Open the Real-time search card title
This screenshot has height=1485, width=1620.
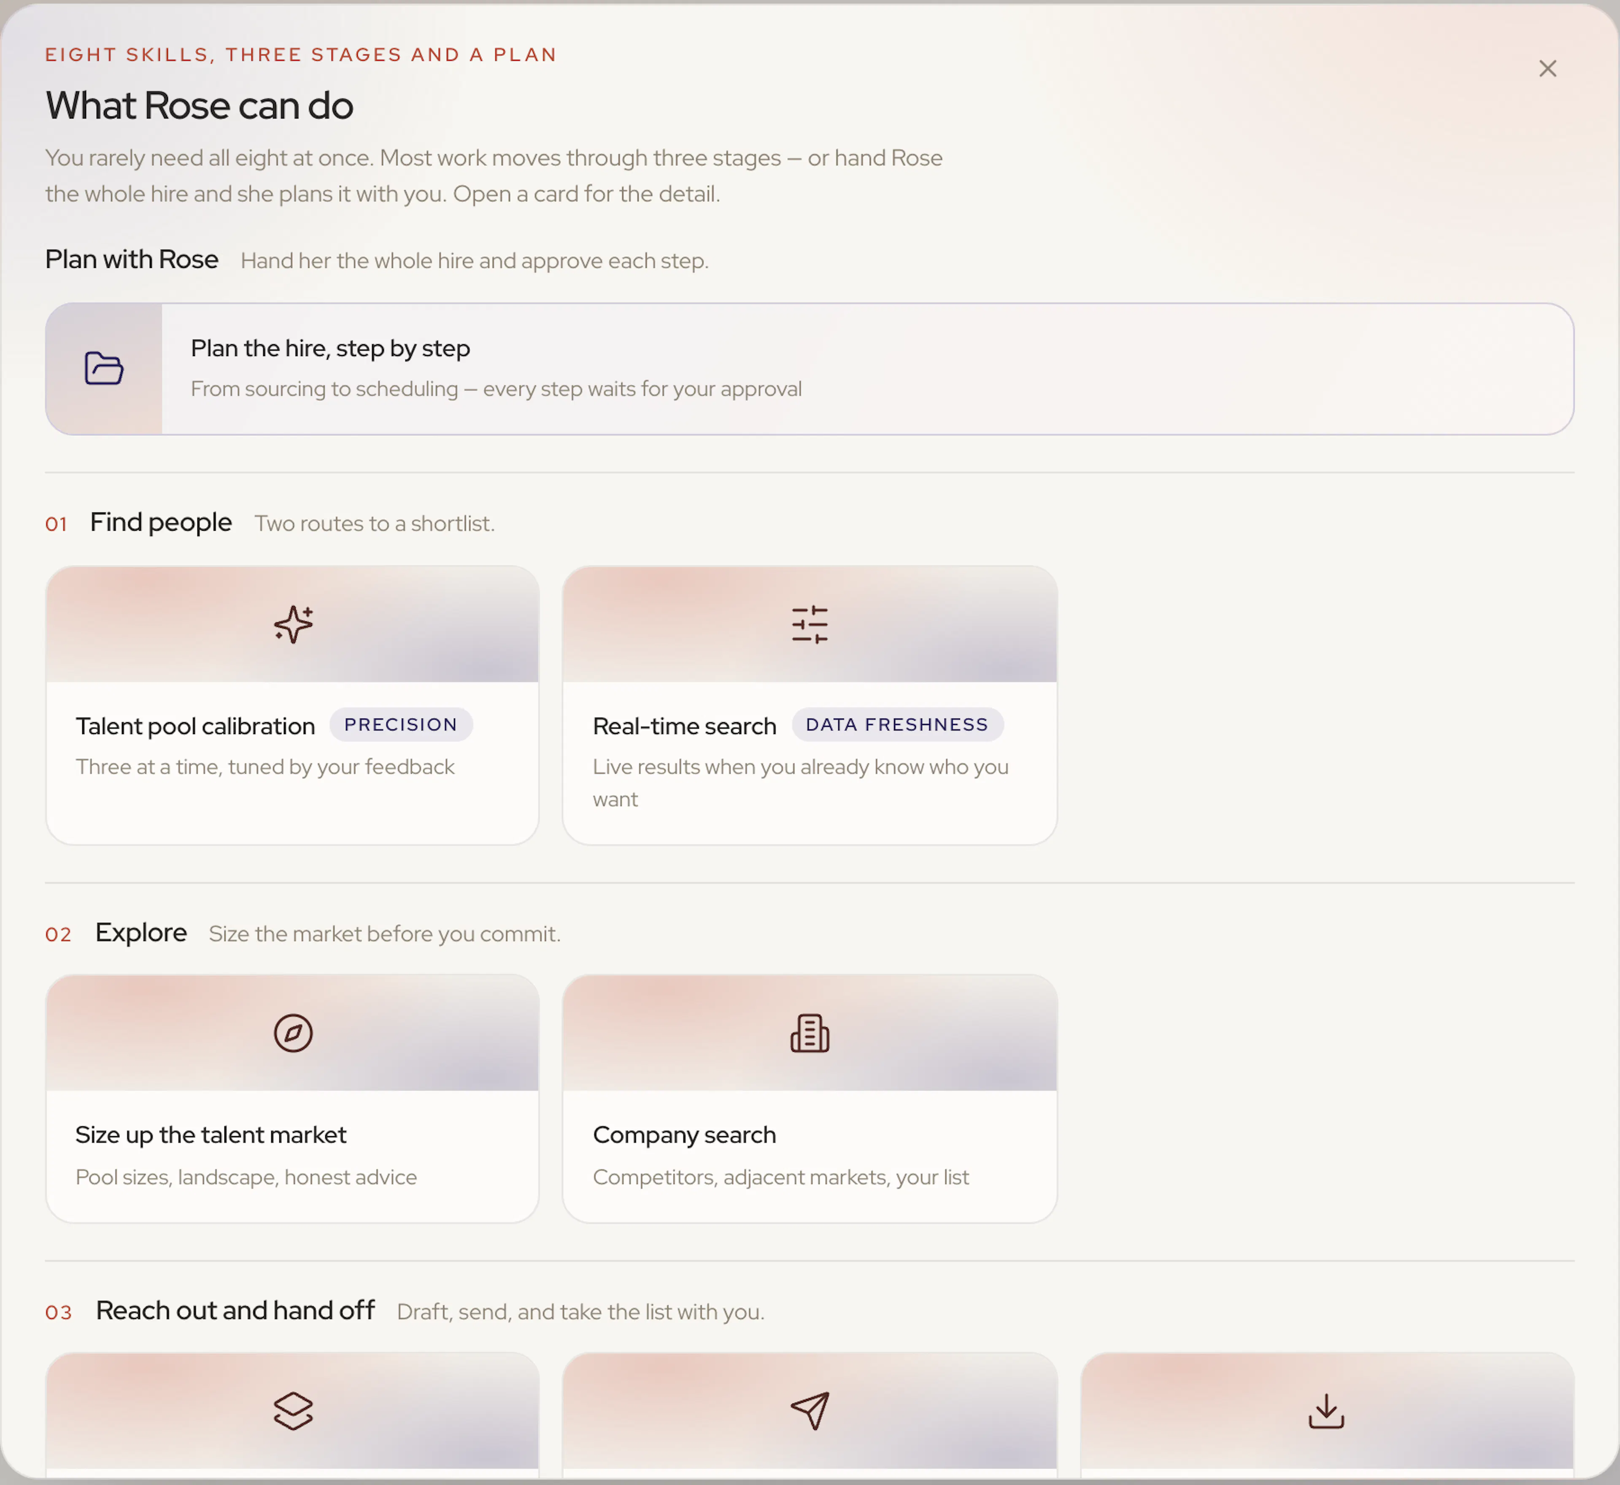[685, 726]
